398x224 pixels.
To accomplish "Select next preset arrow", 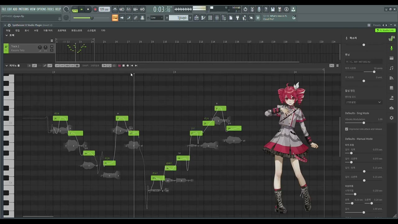I will pos(386,25).
